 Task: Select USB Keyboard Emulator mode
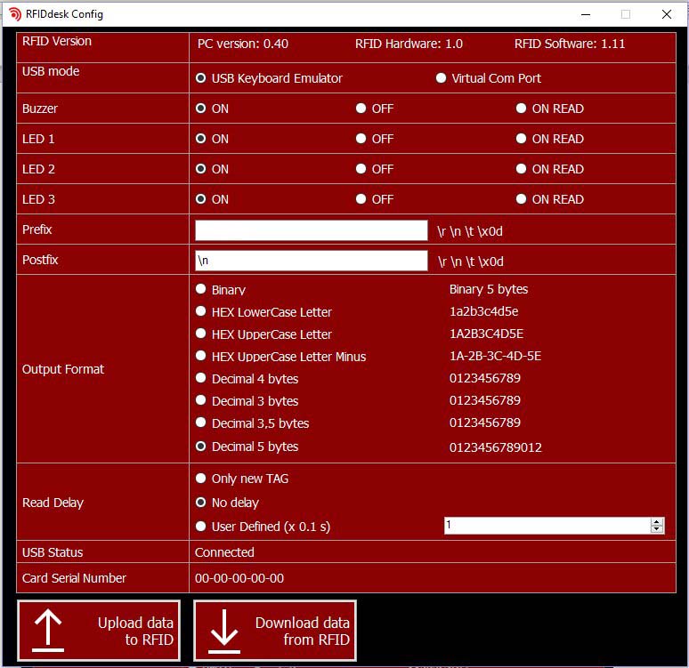[x=201, y=78]
